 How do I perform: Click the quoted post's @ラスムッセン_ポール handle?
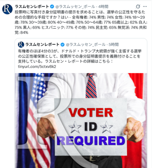click(86, 45)
